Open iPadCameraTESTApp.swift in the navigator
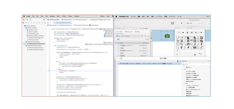 (35, 38)
